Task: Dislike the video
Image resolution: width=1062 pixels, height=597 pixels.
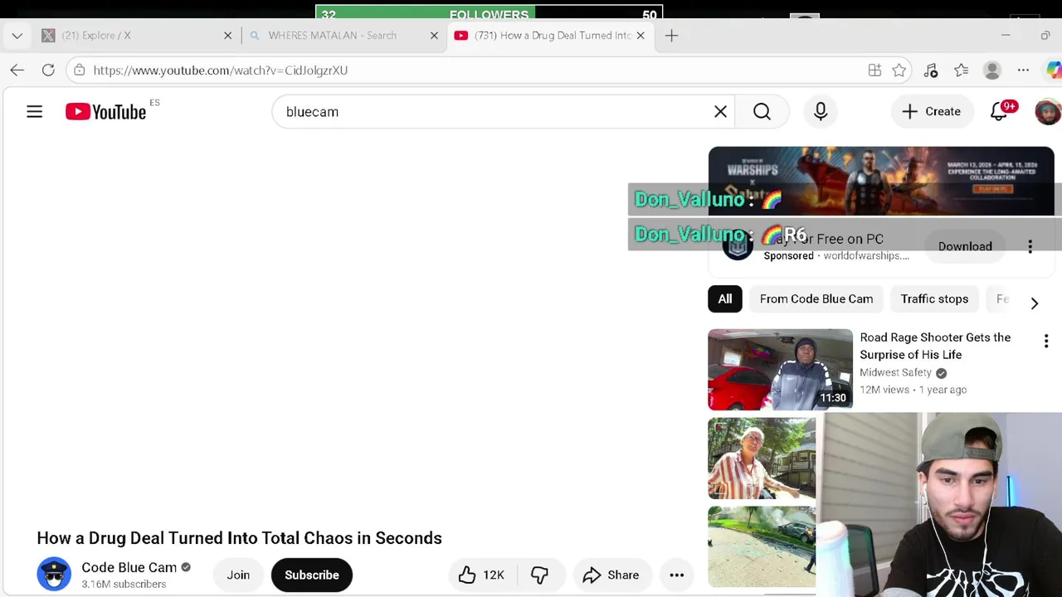Action: tap(540, 575)
